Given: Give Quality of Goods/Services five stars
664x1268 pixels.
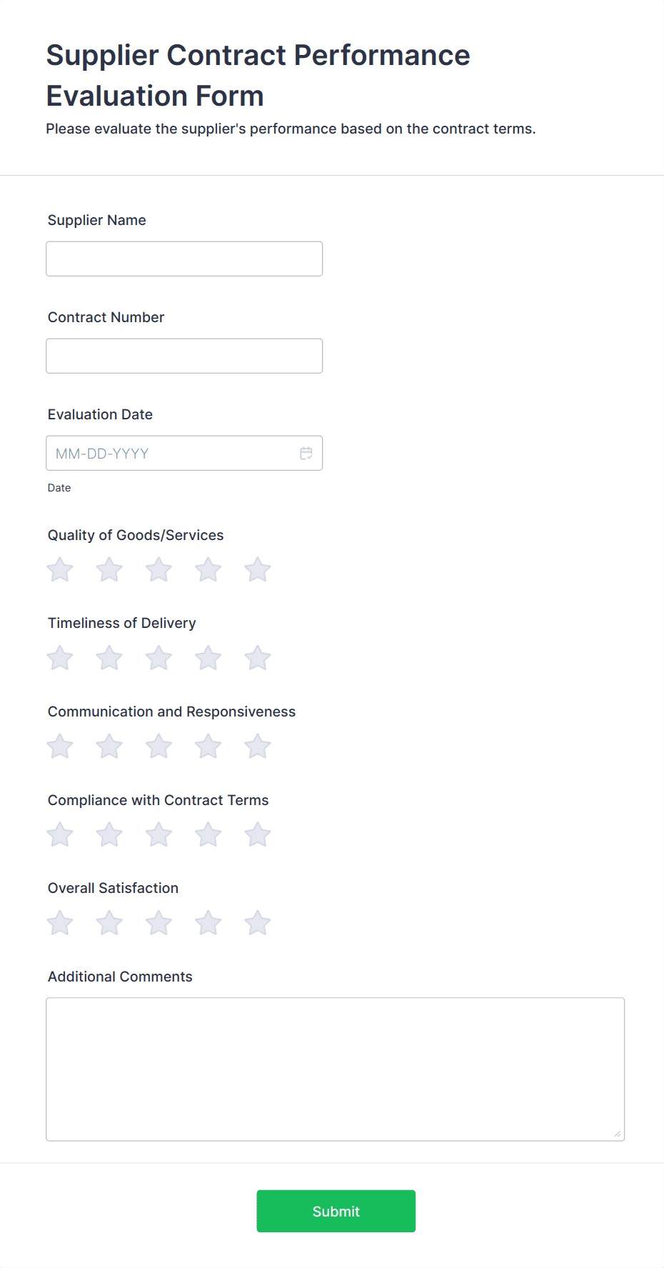Looking at the screenshot, I should tap(257, 569).
